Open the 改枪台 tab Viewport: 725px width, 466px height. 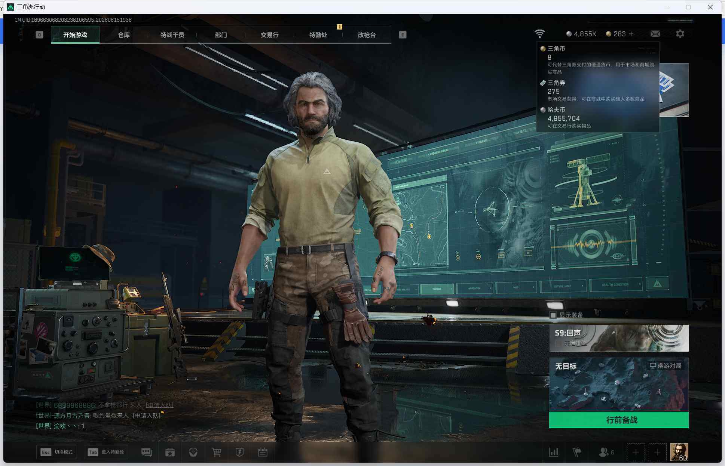(367, 35)
